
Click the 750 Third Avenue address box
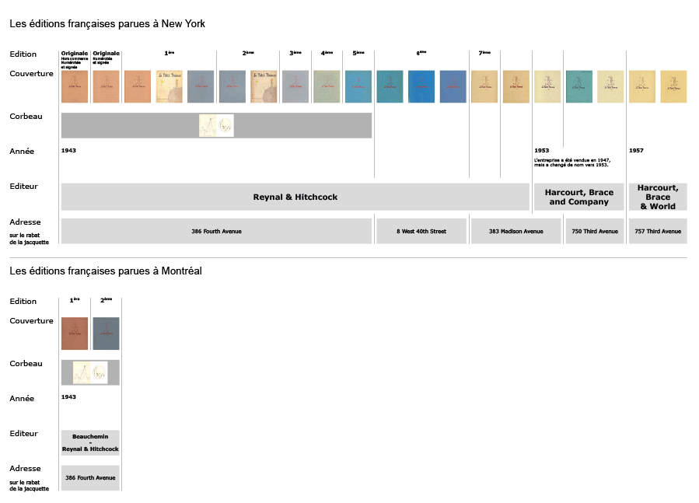coord(595,231)
